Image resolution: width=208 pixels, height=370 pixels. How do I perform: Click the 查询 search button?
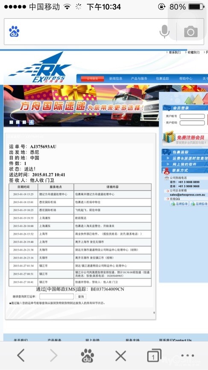(x=81, y=296)
